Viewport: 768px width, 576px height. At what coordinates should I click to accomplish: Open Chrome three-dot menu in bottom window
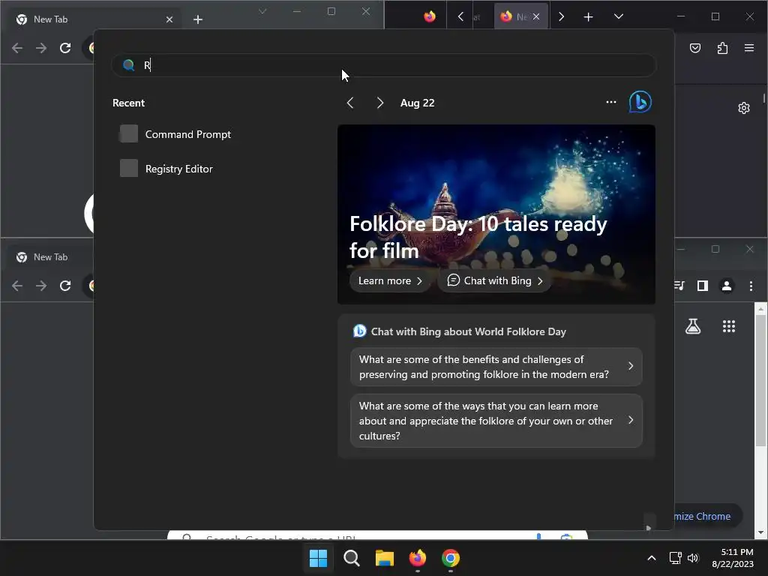(x=751, y=286)
